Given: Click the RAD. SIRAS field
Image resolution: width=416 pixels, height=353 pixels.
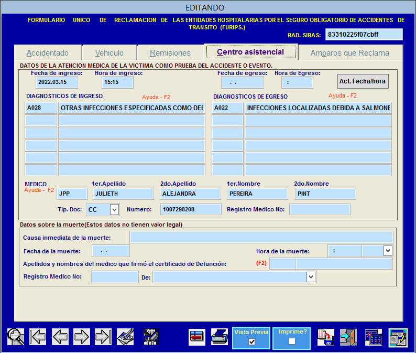Looking at the screenshot, I should point(364,35).
